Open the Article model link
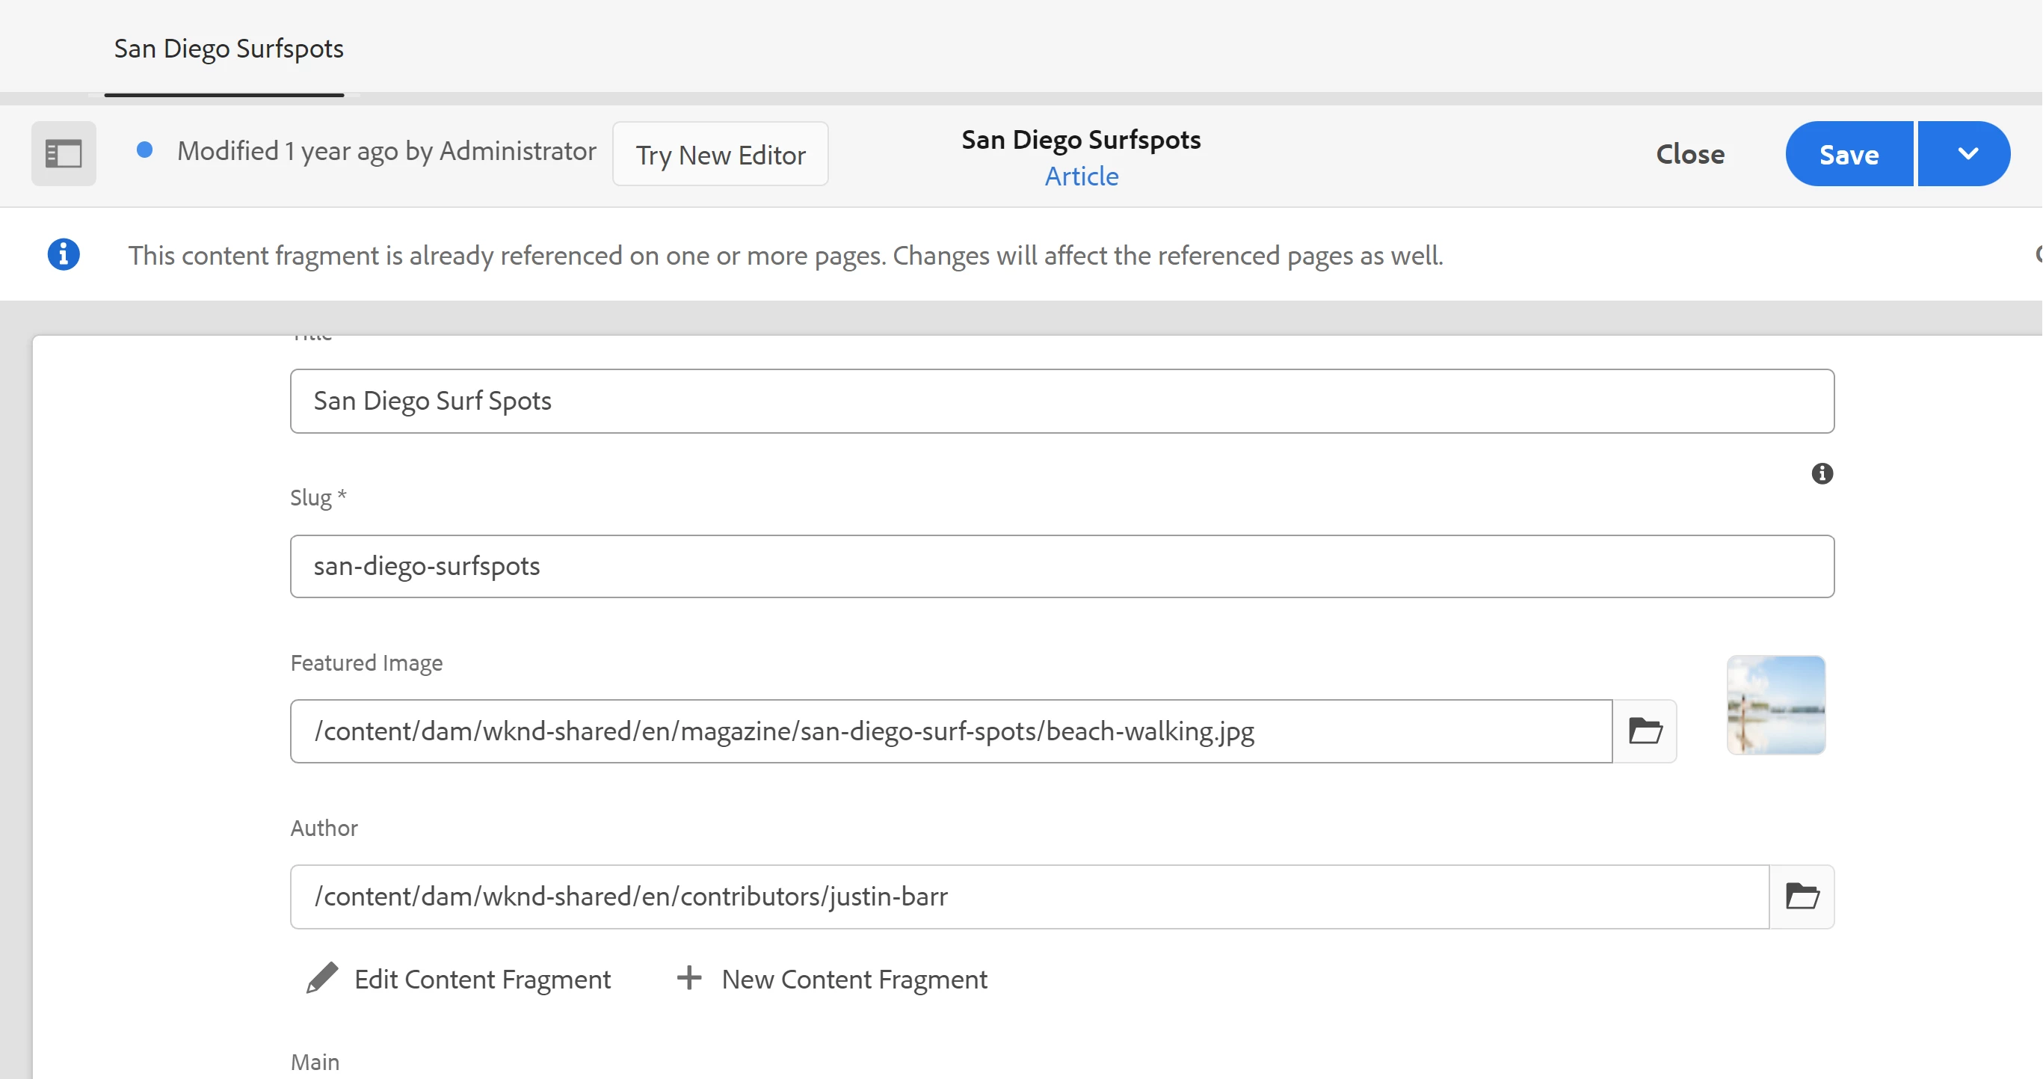This screenshot has height=1079, width=2043. [x=1081, y=176]
